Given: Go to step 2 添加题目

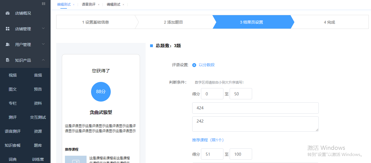Looking at the screenshot, I should 173,22.
